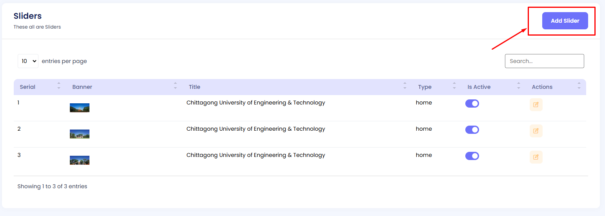The image size is (605, 216).
Task: Focus the Search input field
Action: (544, 61)
